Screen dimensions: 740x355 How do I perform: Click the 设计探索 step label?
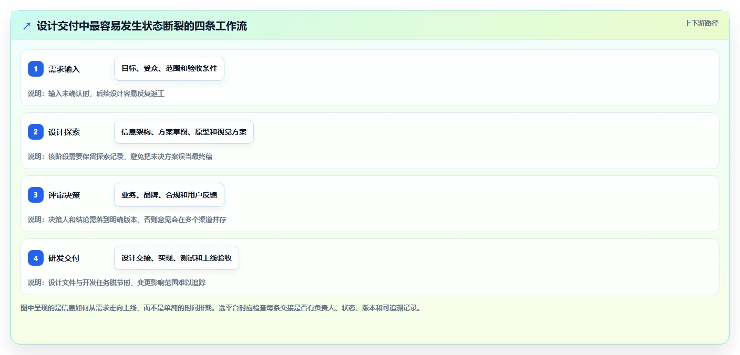point(64,132)
